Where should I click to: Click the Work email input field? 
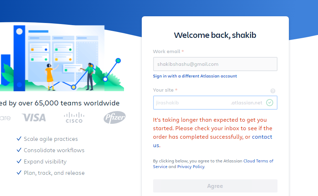point(215,64)
